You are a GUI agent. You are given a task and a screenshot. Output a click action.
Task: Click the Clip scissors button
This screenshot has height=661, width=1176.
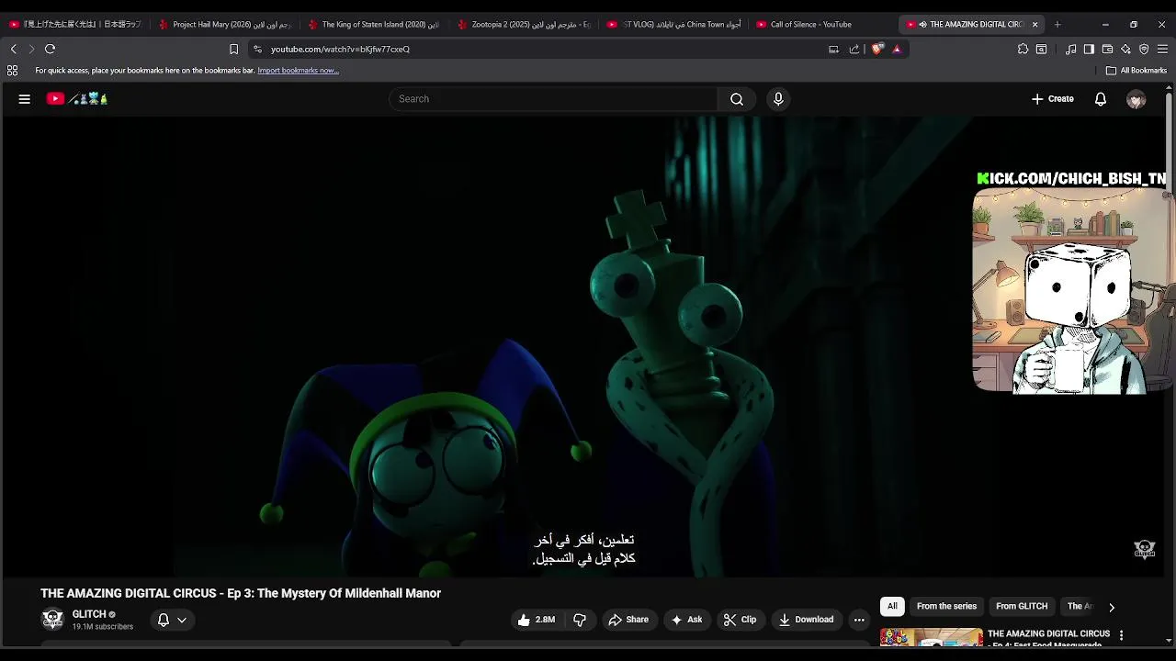point(740,620)
